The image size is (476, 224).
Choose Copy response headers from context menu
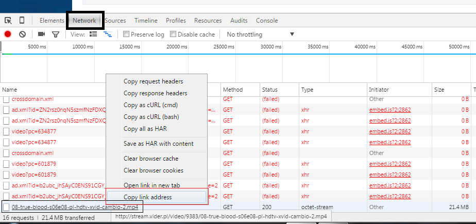pyautogui.click(x=157, y=93)
